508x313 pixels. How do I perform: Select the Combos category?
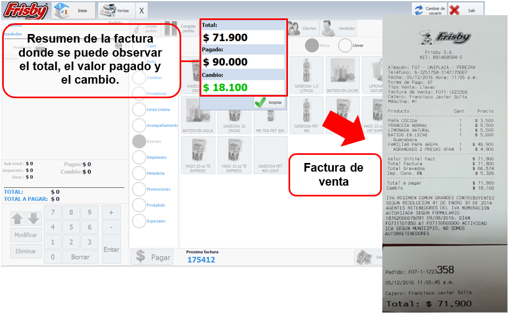[x=139, y=78]
